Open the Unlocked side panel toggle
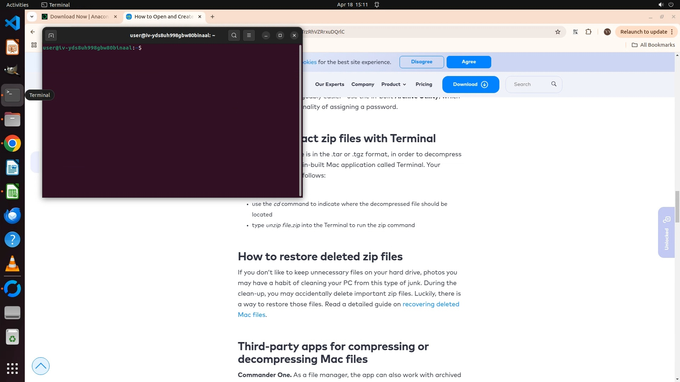The width and height of the screenshot is (680, 382). coord(666,232)
